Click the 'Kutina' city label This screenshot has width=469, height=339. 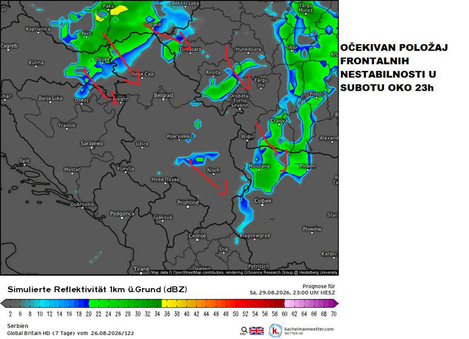(36, 63)
